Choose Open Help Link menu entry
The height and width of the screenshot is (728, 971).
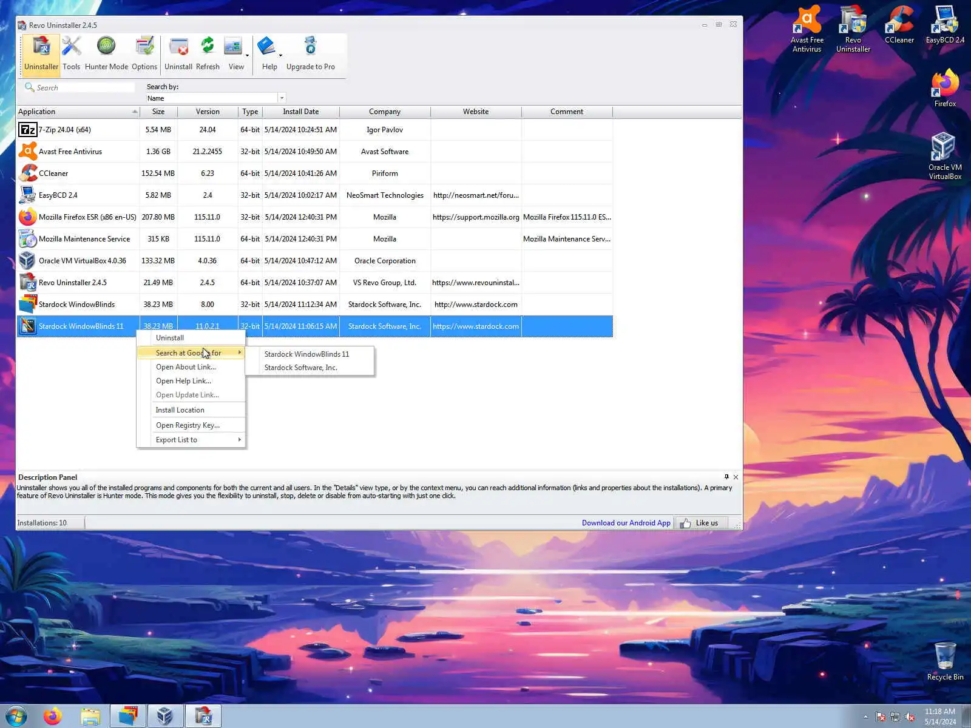pos(191,381)
